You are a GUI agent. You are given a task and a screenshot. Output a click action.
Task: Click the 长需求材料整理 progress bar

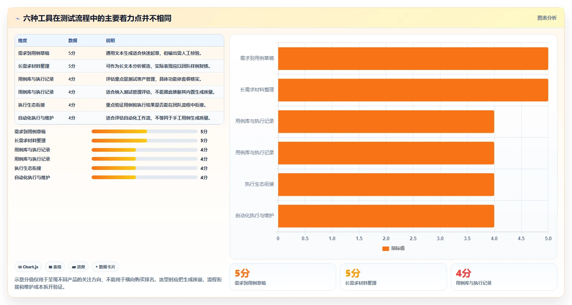click(x=145, y=141)
